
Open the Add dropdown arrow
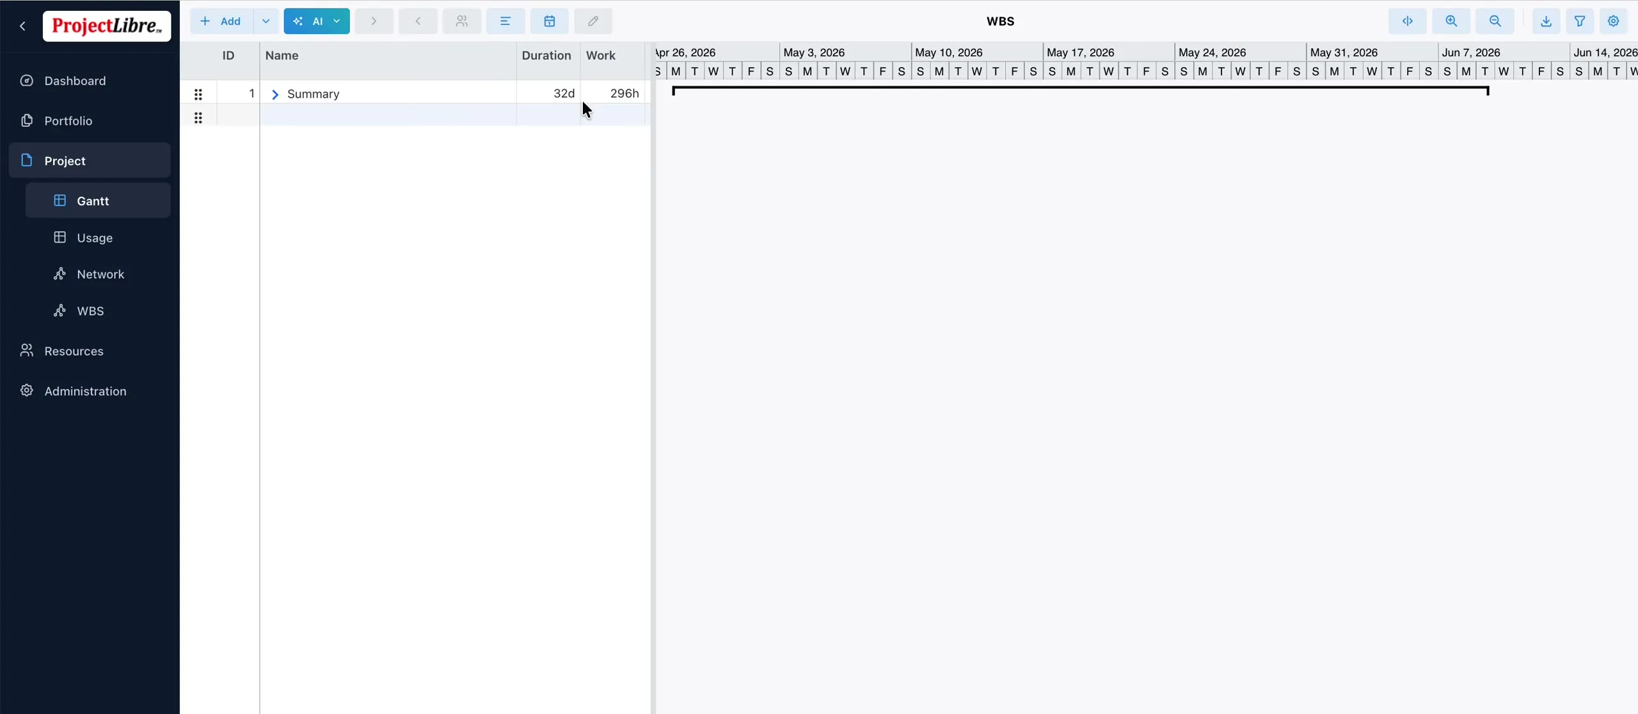click(266, 21)
